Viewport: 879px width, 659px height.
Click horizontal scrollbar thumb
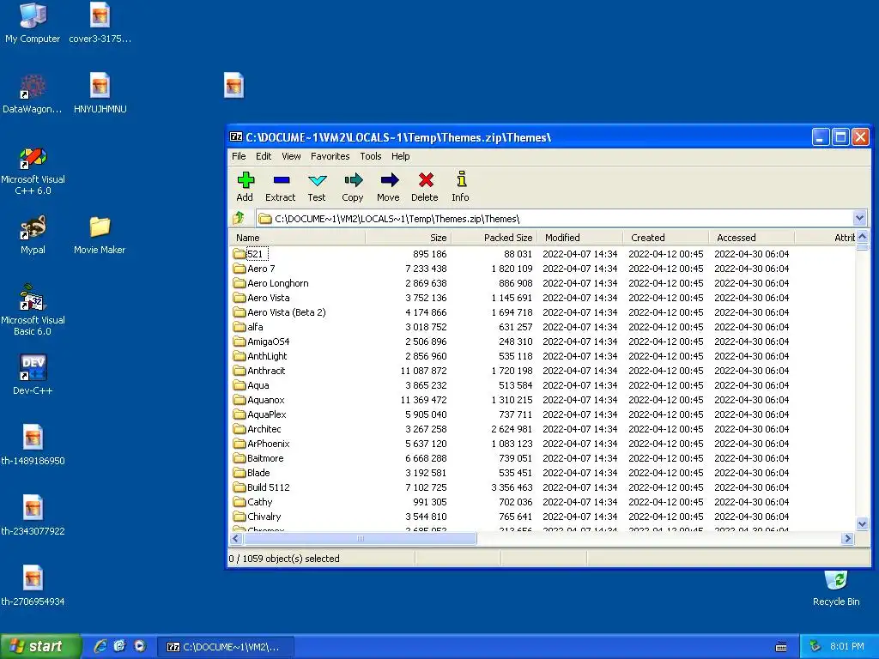pos(360,539)
